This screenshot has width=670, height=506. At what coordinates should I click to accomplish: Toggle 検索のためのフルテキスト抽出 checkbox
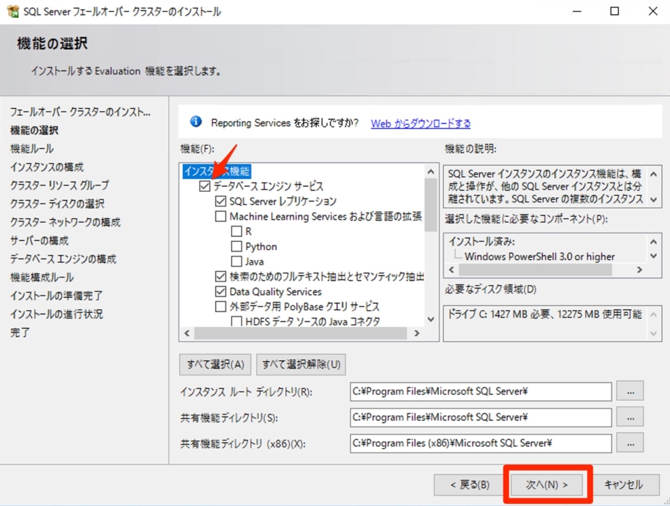(x=221, y=277)
